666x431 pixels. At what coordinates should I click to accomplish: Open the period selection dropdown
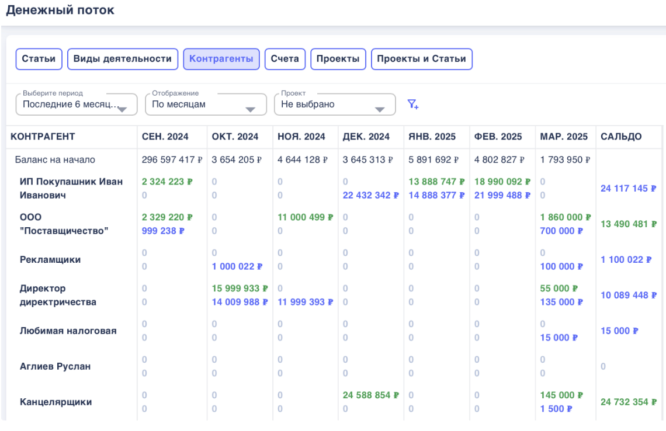tap(77, 105)
